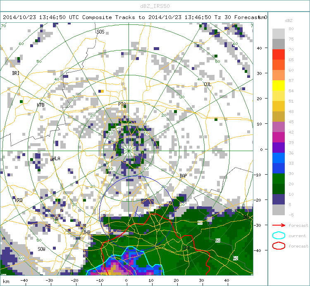
Task: Select the DEL station label
Action: coord(246,217)
